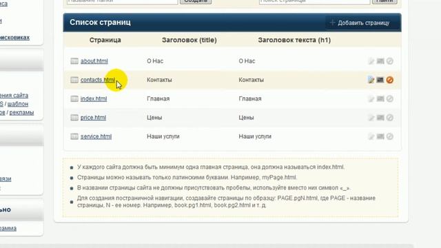
Task: Click the title cell Наши услуги
Action: click(163, 136)
